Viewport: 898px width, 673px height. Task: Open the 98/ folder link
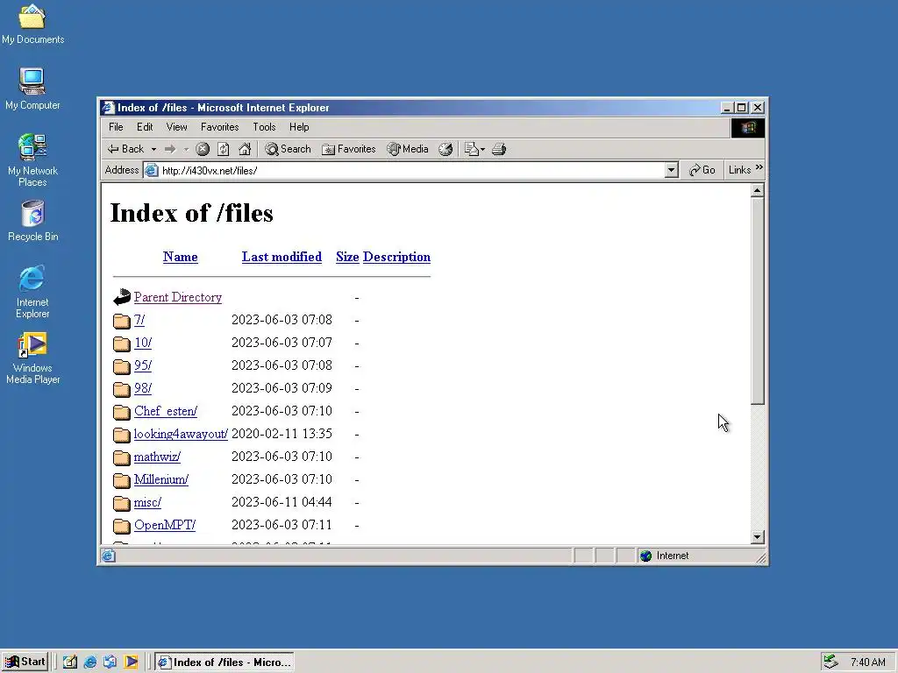tap(143, 388)
